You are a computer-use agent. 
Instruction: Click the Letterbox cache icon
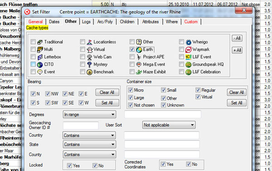click(x=40, y=57)
